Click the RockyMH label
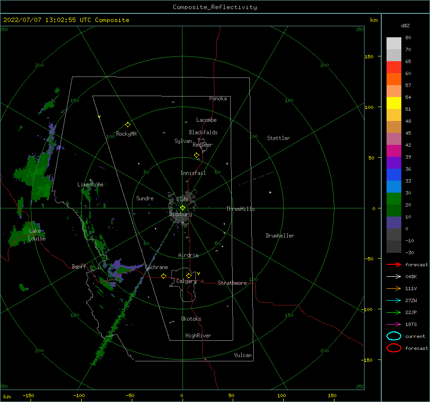The height and width of the screenshot is (402, 430). [x=126, y=134]
